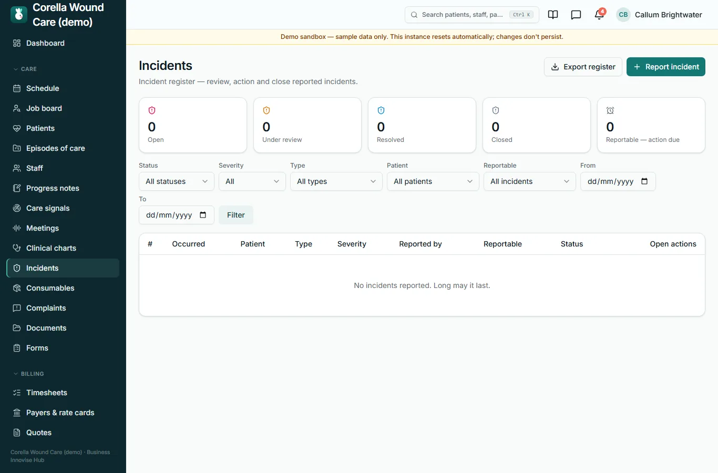
Task: Open the Severity filter dropdown
Action: [252, 181]
